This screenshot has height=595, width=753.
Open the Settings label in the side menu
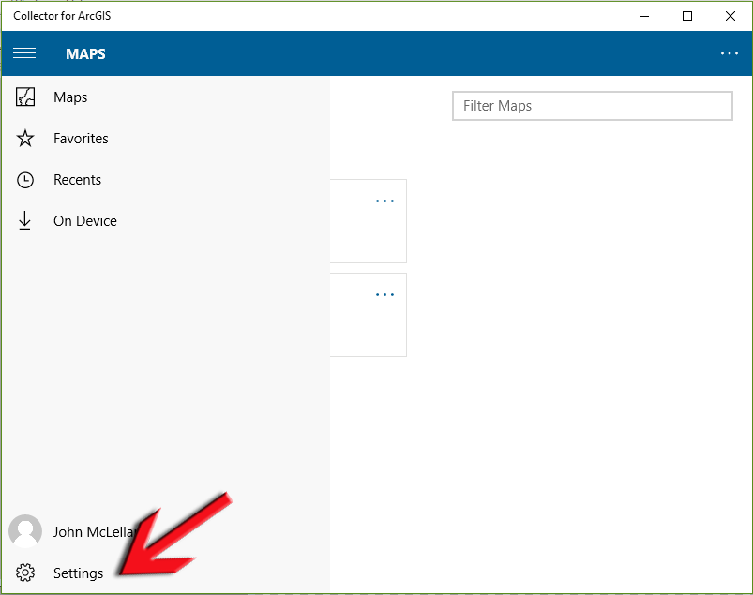(x=78, y=573)
